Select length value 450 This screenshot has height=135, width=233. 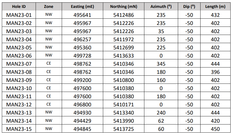(215, 129)
